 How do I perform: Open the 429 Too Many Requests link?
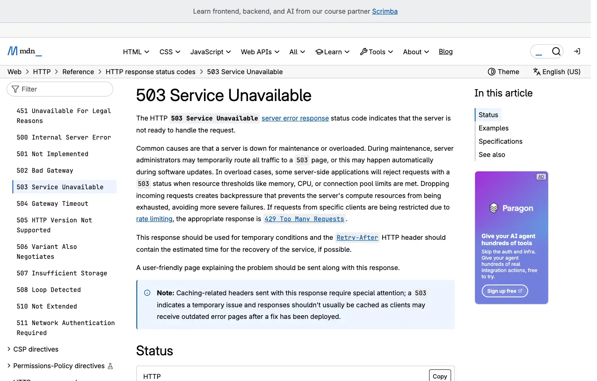pos(304,219)
